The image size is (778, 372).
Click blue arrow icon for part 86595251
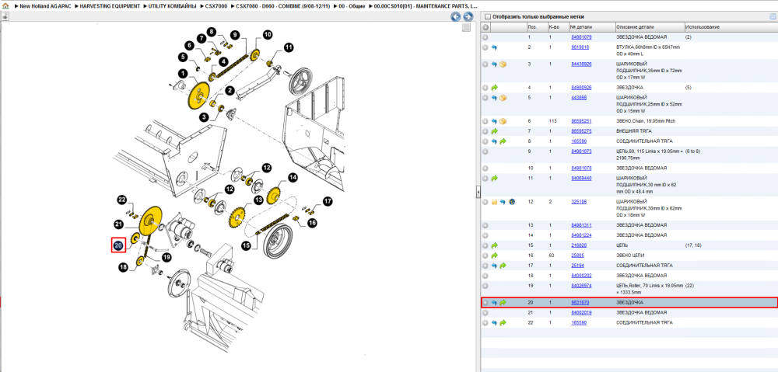[x=494, y=121]
